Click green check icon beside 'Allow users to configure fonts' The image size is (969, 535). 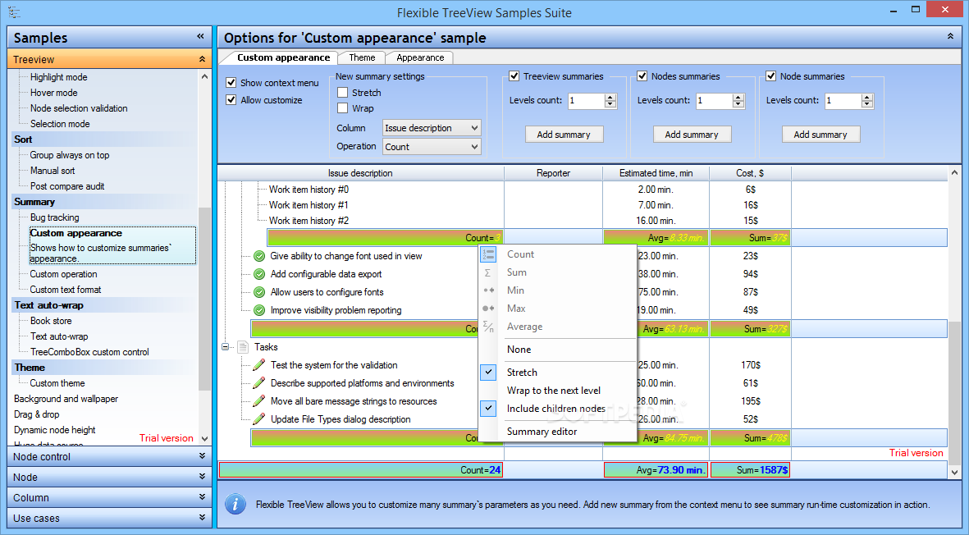click(x=259, y=292)
